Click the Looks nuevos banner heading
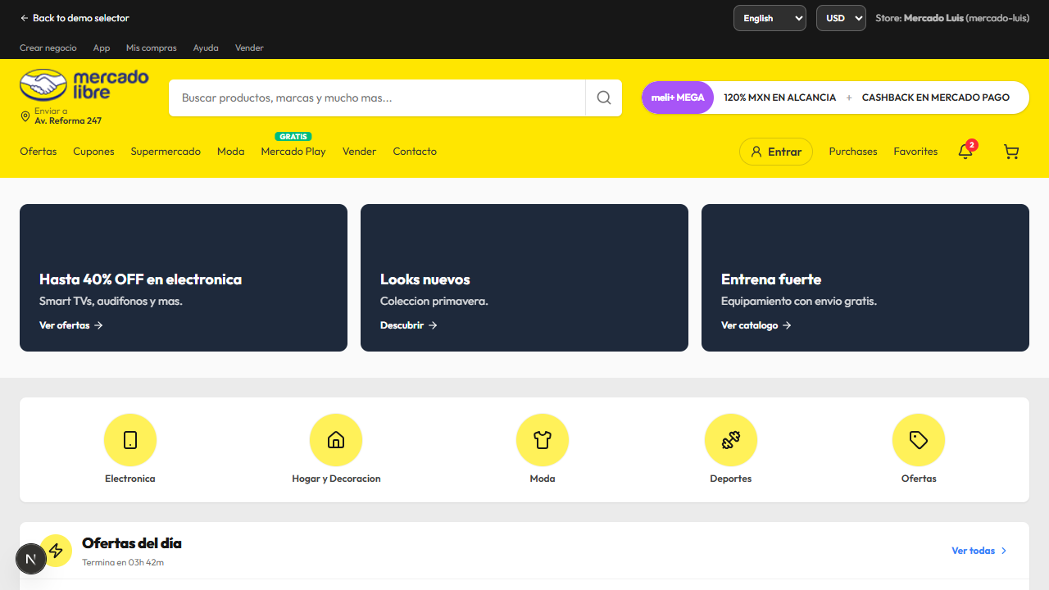Image resolution: width=1049 pixels, height=590 pixels. tap(425, 279)
